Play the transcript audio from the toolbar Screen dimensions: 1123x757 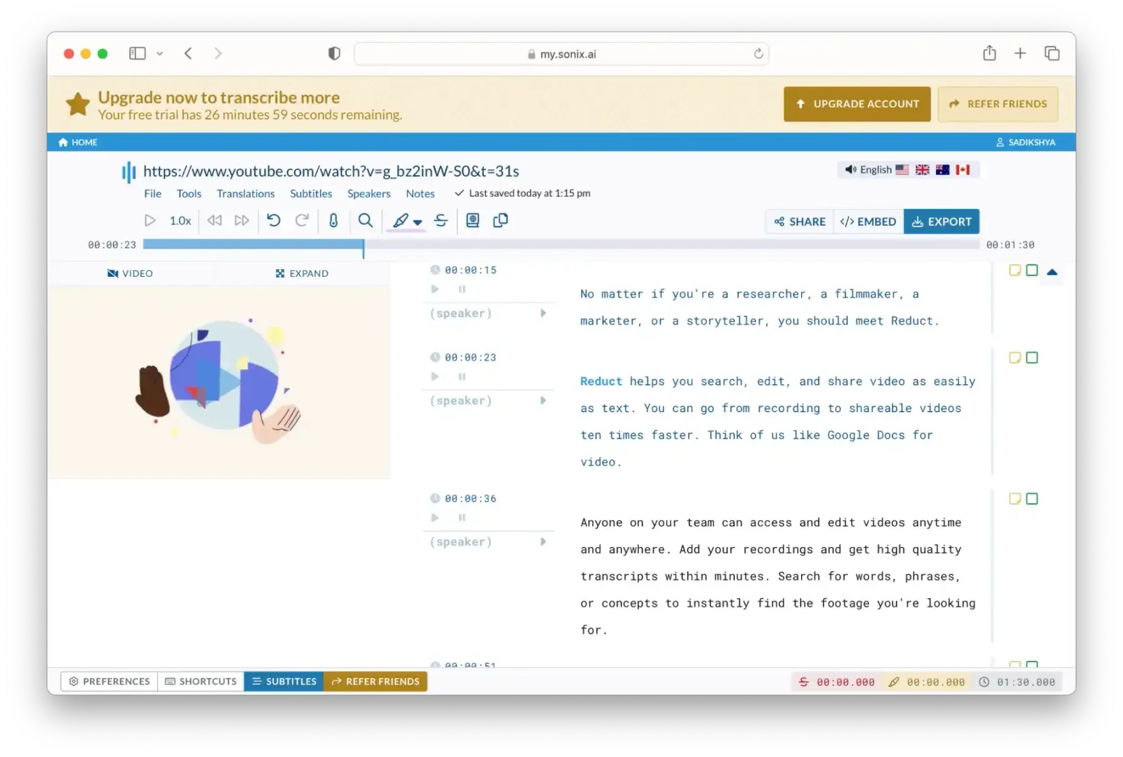(x=150, y=220)
